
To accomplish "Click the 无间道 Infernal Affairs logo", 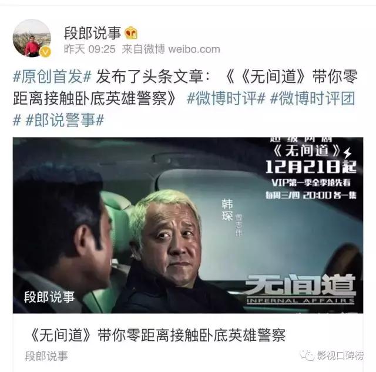I will coord(300,289).
